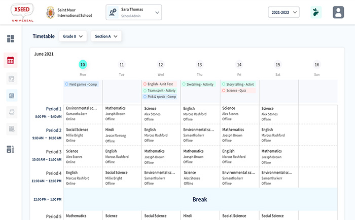
Task: Click the Period 4 row label
Action: click(x=54, y=173)
